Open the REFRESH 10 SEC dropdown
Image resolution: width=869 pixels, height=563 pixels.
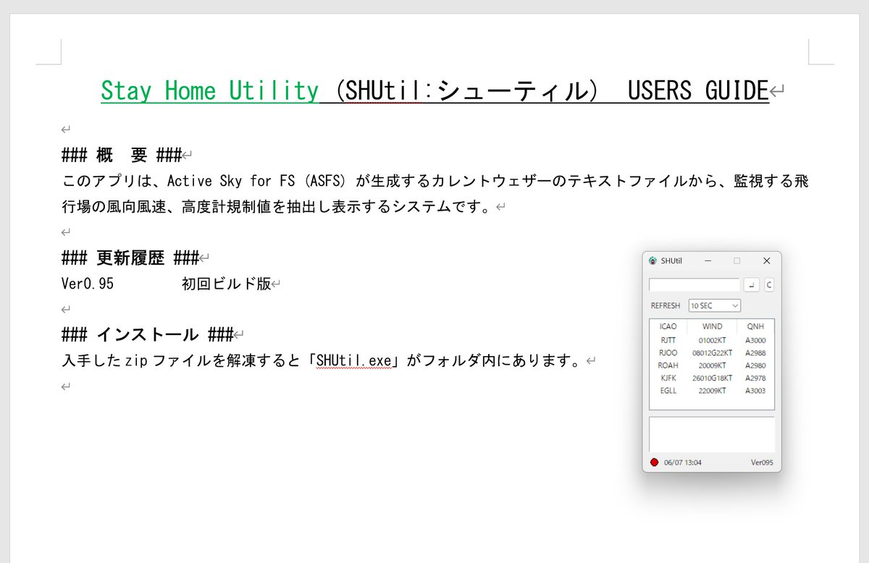click(x=715, y=306)
